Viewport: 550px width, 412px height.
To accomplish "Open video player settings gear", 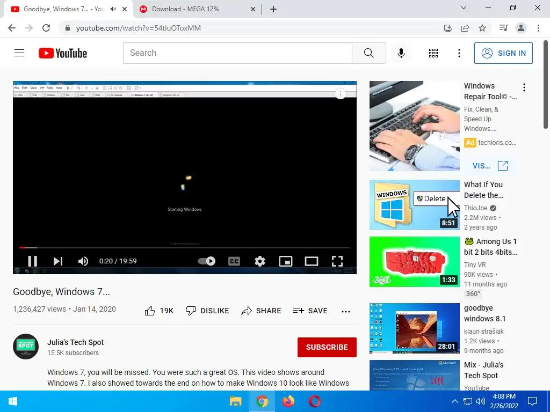I will [x=260, y=261].
